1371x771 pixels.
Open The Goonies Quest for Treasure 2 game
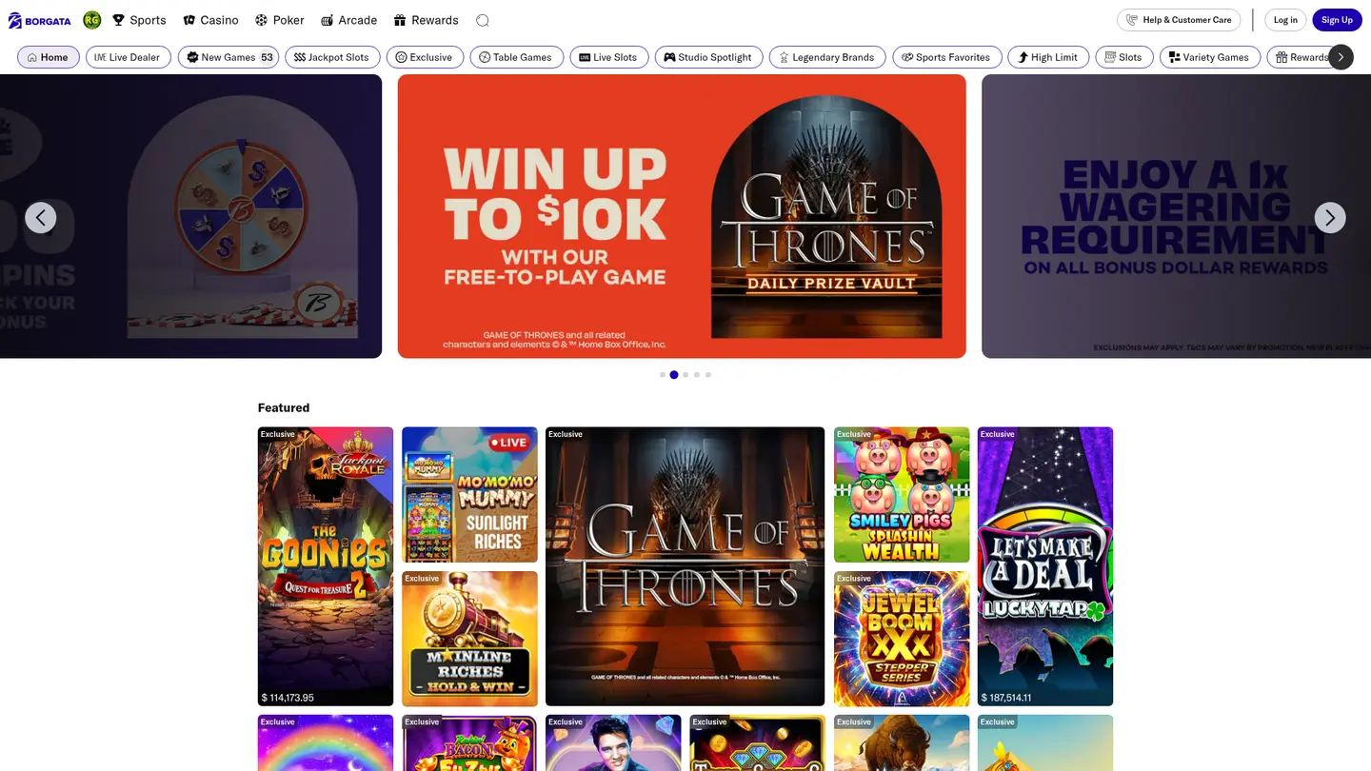pos(326,566)
